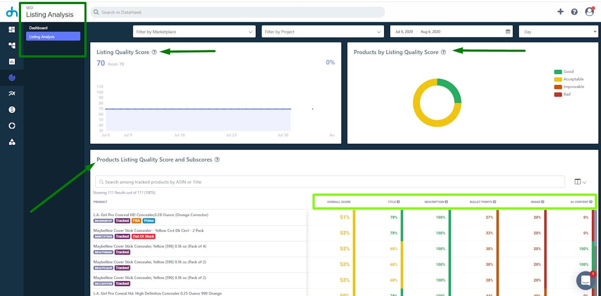Open the user account avatar

589,11
